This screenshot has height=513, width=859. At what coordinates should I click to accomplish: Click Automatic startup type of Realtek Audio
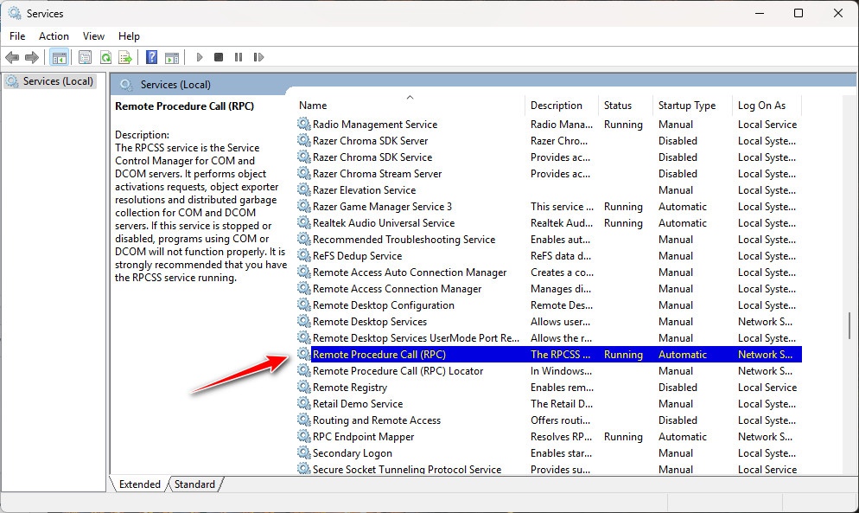683,222
